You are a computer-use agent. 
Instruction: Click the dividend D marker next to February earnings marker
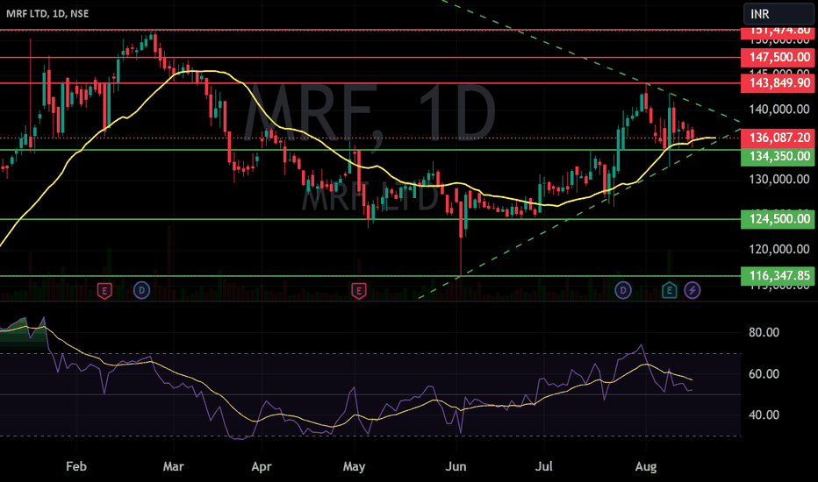141,290
